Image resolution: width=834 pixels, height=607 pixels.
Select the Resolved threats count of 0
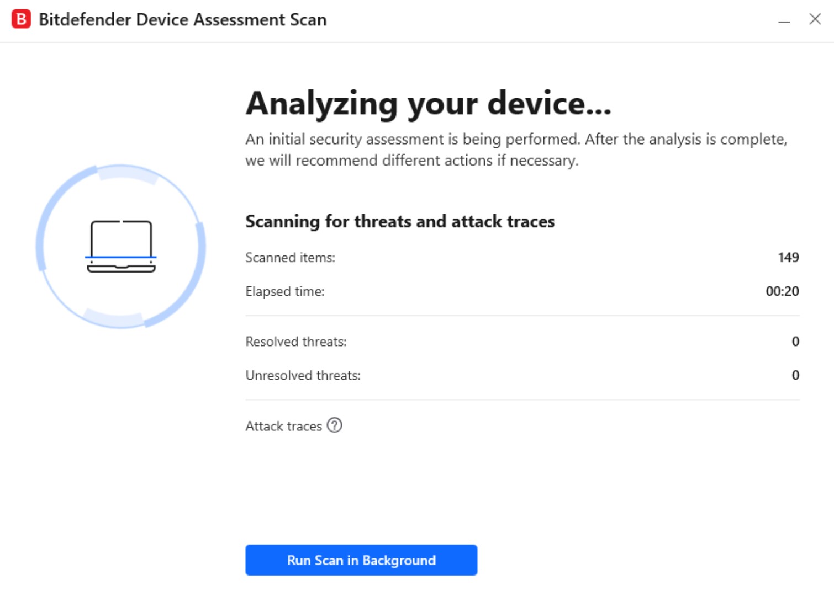pos(795,342)
